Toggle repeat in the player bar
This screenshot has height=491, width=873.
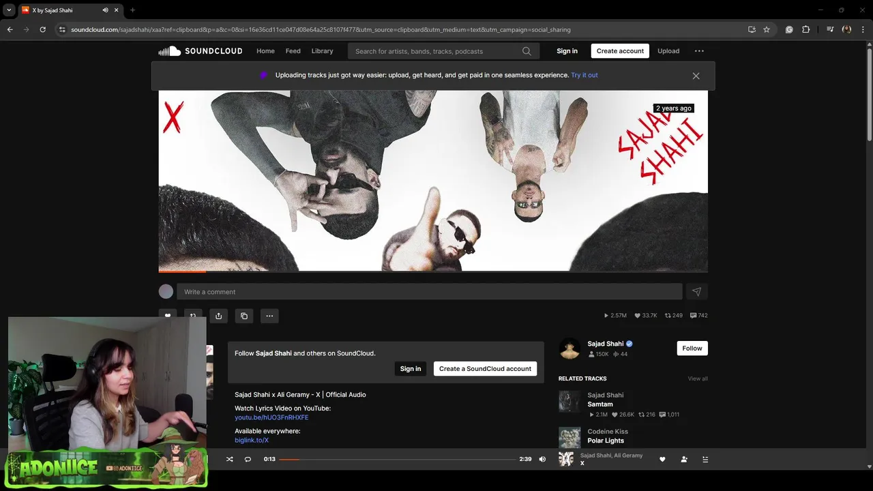pyautogui.click(x=248, y=460)
